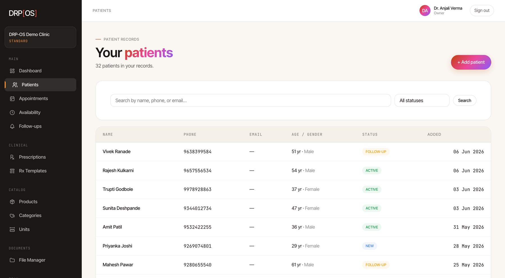Click the AGE / GENDER column header
Viewport: 505px width, 278px height.
coord(307,135)
